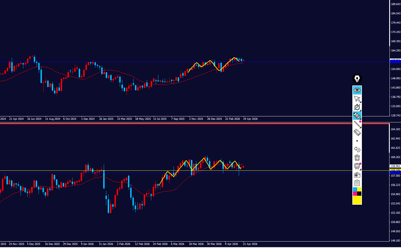Viewport: 401px width, 248px height.
Task: Select the eraser tool
Action: coord(357,132)
